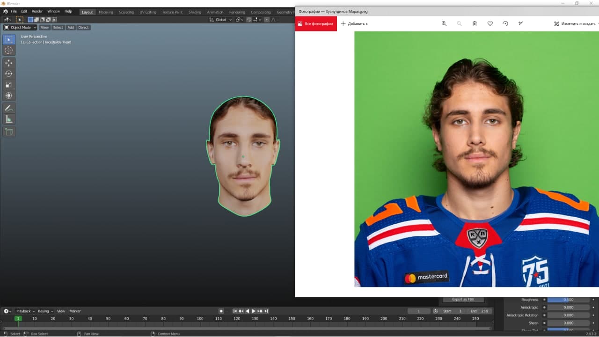Expand the Keying dropdown in timeline

[45, 311]
